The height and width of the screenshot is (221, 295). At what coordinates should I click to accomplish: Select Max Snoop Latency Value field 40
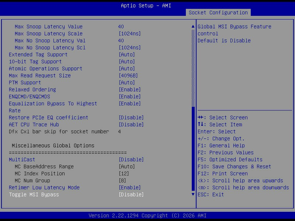tap(121, 27)
